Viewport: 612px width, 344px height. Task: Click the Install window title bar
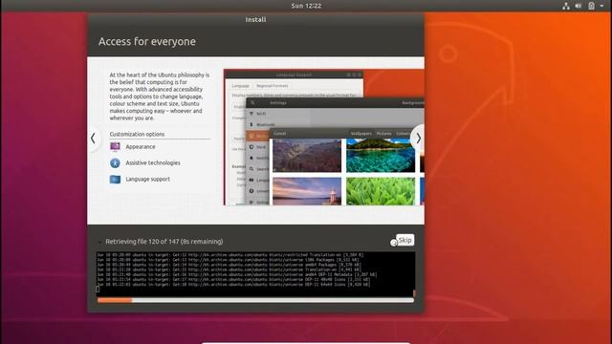pyautogui.click(x=255, y=19)
